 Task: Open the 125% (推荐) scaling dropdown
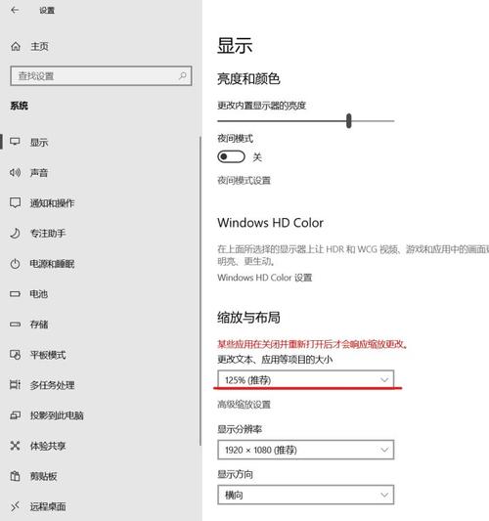pyautogui.click(x=306, y=379)
